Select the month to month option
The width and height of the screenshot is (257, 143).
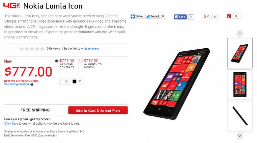[81, 61]
